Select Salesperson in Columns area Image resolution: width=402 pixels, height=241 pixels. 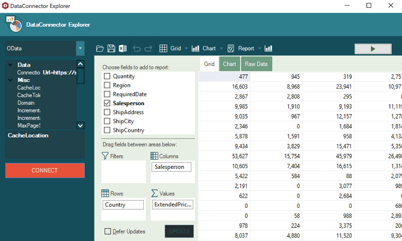click(x=171, y=167)
